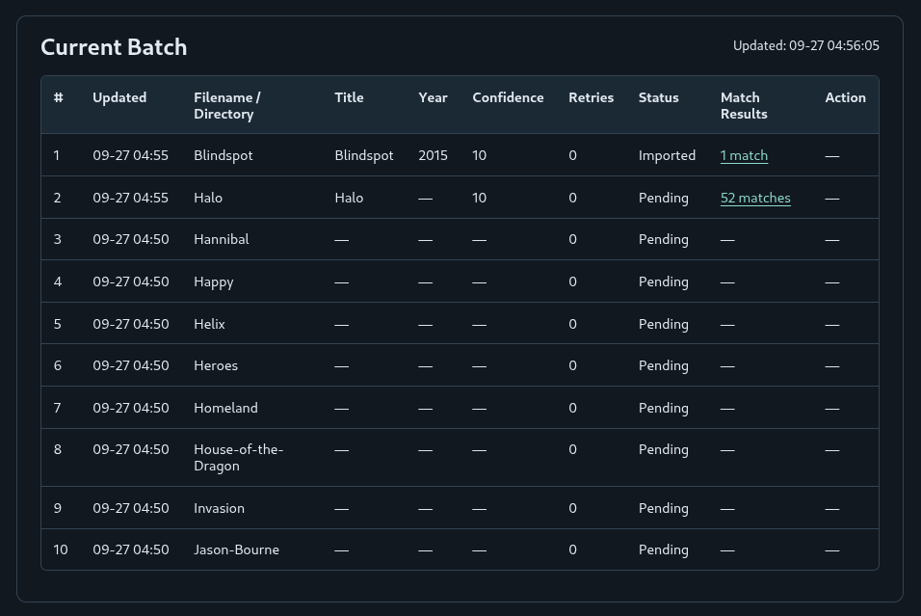Screen dimensions: 921x616
Task: Click the 'Retries' column header
Action: [591, 97]
